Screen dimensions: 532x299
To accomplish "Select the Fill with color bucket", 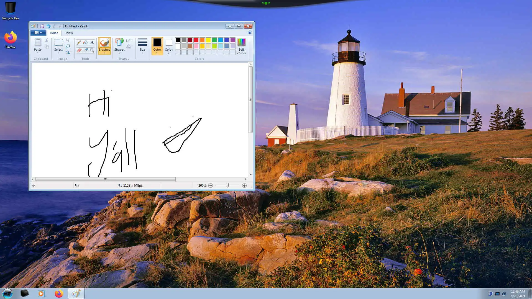I will (x=85, y=42).
